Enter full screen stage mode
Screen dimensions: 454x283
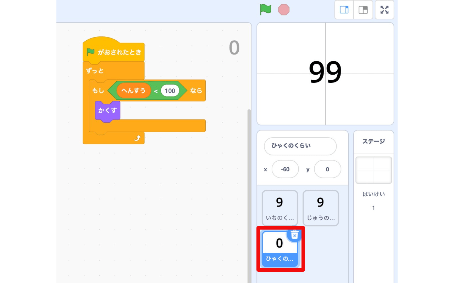click(384, 10)
